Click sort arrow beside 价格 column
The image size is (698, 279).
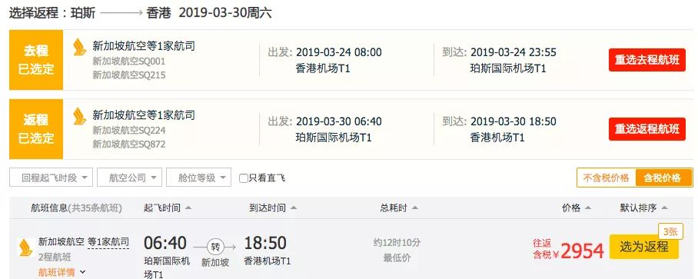click(x=587, y=208)
